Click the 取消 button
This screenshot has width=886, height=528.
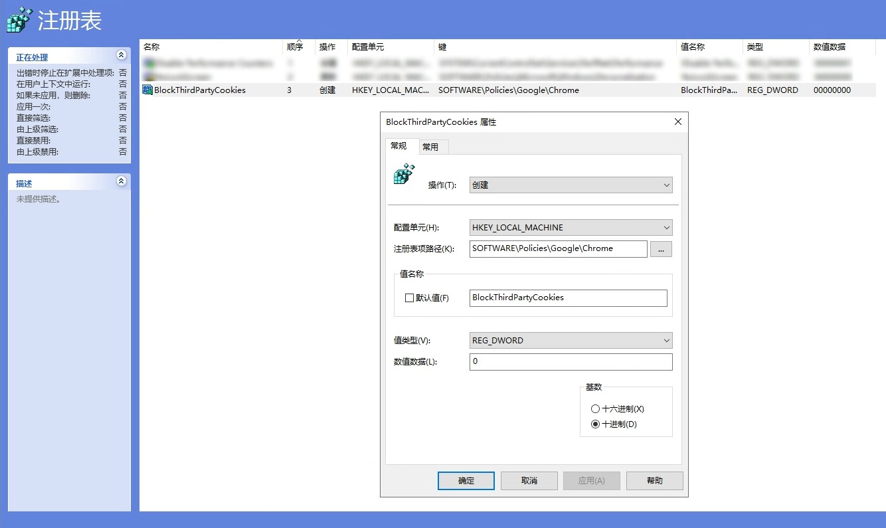pos(529,481)
